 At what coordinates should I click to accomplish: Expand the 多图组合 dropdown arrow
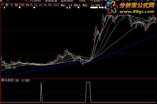pyautogui.click(x=102, y=1)
